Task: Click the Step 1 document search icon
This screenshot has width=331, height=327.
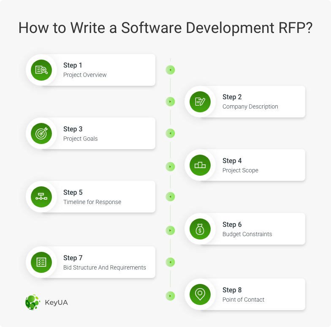Action: (41, 70)
